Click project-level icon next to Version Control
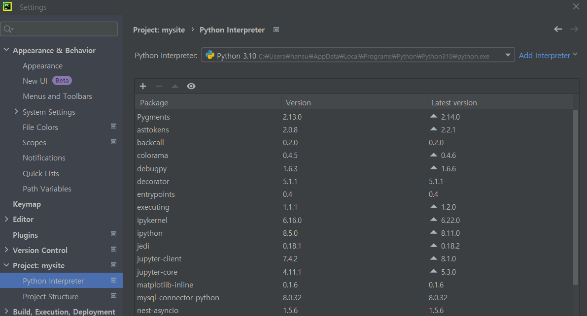This screenshot has height=316, width=587. (113, 250)
